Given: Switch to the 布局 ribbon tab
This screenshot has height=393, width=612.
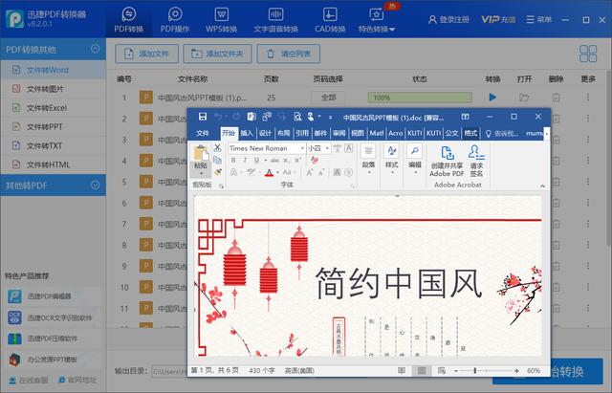Looking at the screenshot, I should click(x=284, y=133).
